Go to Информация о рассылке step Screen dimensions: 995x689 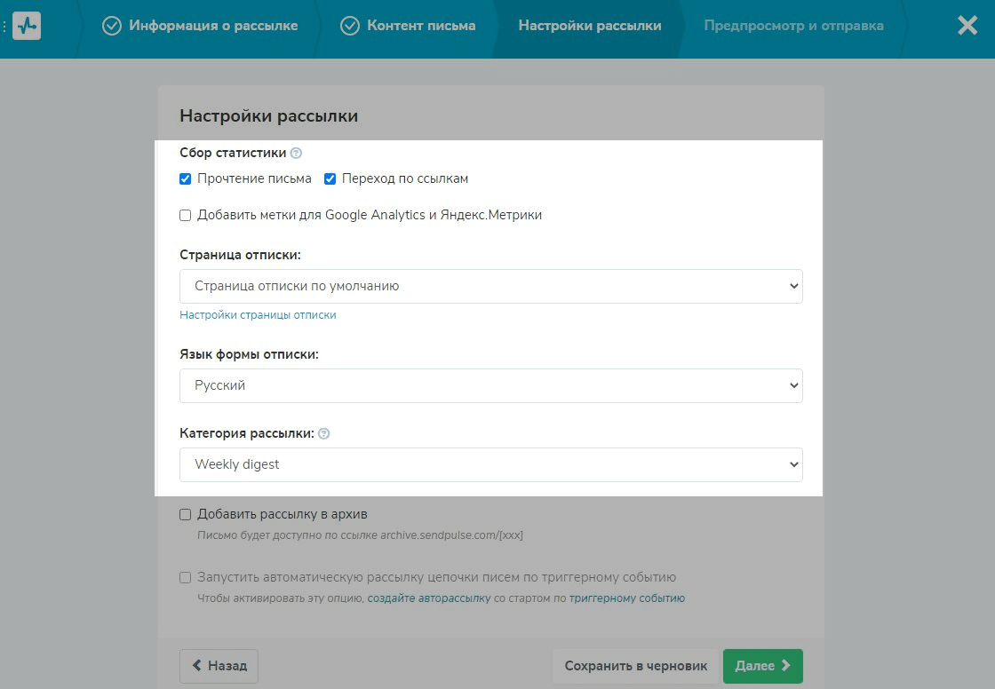[x=213, y=26]
